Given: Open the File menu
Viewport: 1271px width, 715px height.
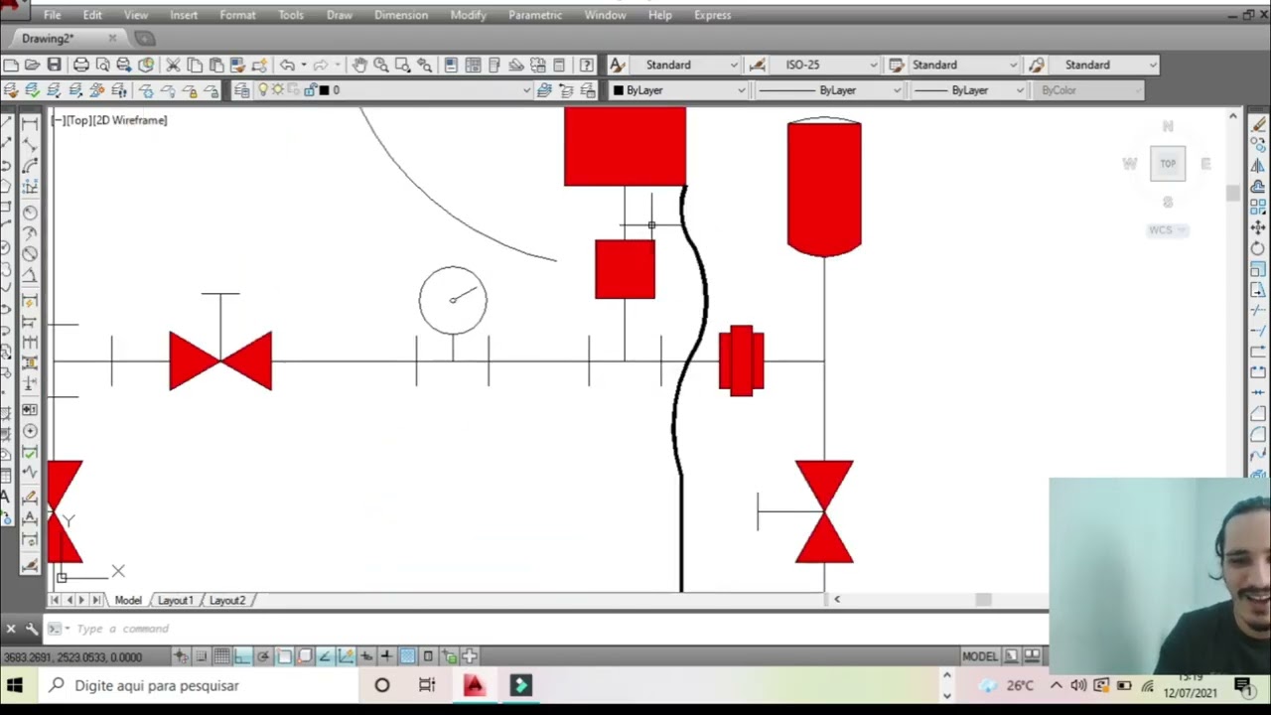Looking at the screenshot, I should [53, 15].
